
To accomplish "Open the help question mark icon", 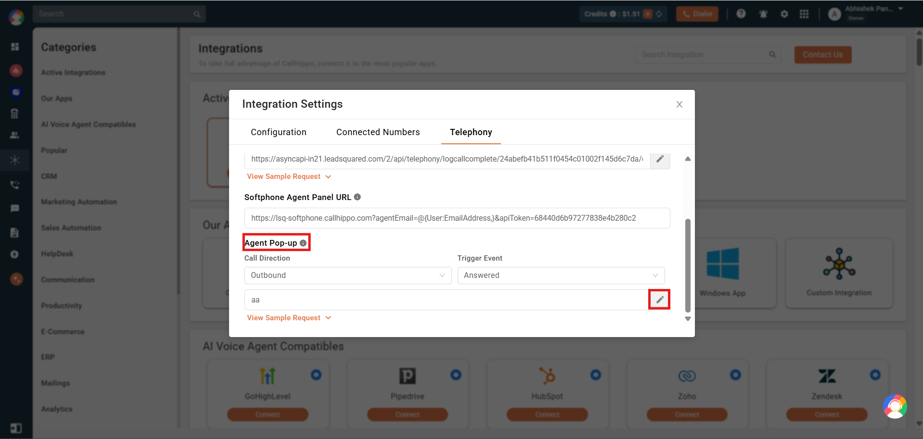I will point(741,14).
